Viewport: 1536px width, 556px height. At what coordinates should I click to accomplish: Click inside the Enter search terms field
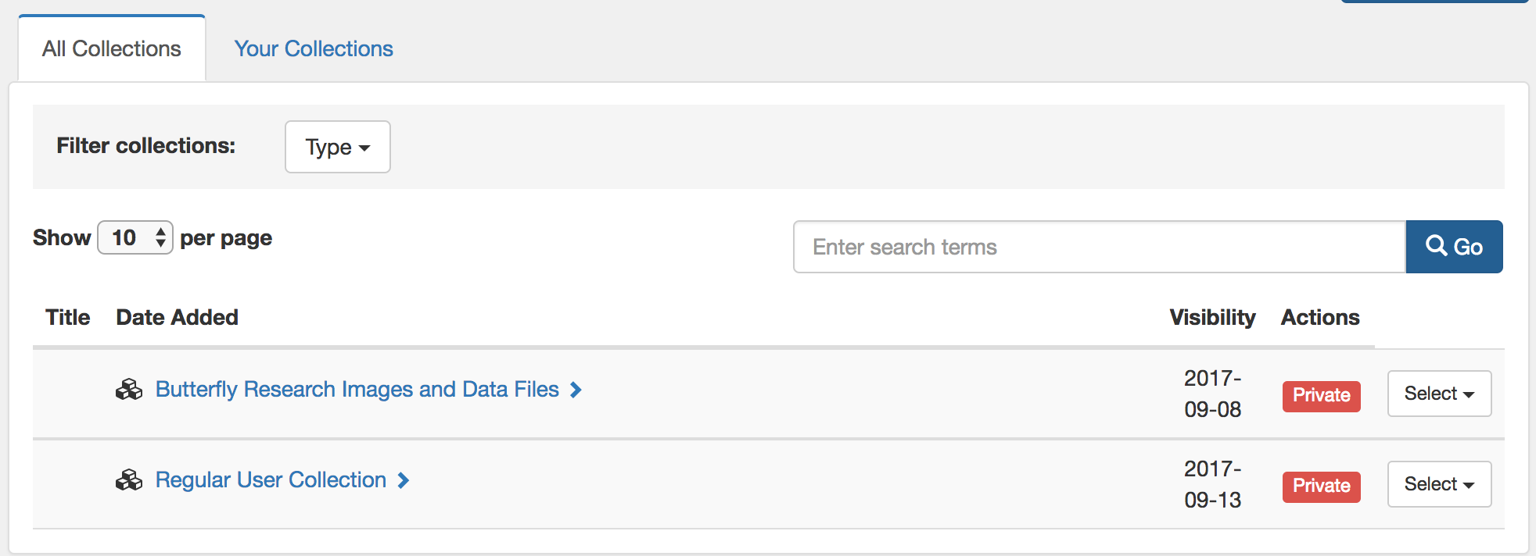point(1095,247)
